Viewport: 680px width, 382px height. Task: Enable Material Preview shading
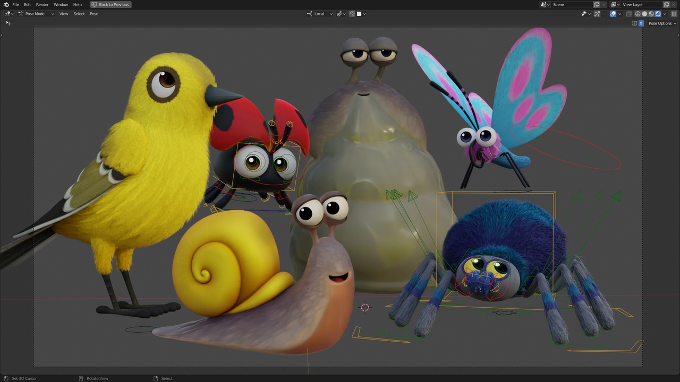tap(651, 14)
